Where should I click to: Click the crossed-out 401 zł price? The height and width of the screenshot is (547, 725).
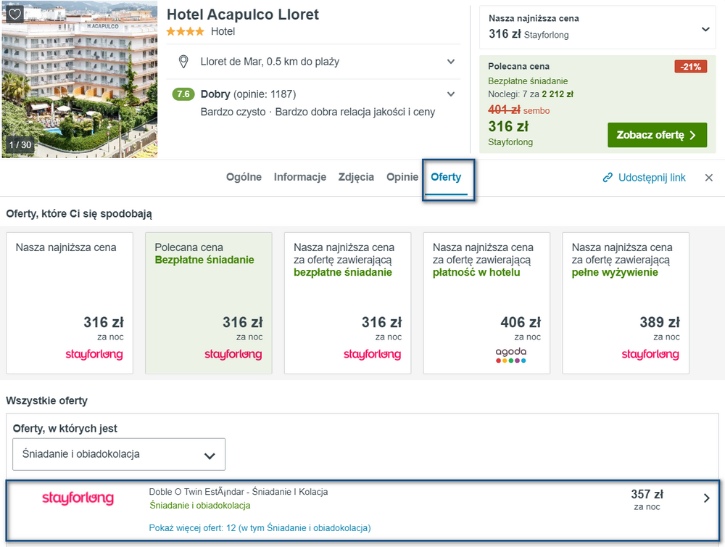[504, 110]
